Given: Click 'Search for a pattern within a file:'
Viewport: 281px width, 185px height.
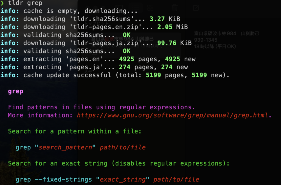Looking at the screenshot, I should click(x=75, y=131).
